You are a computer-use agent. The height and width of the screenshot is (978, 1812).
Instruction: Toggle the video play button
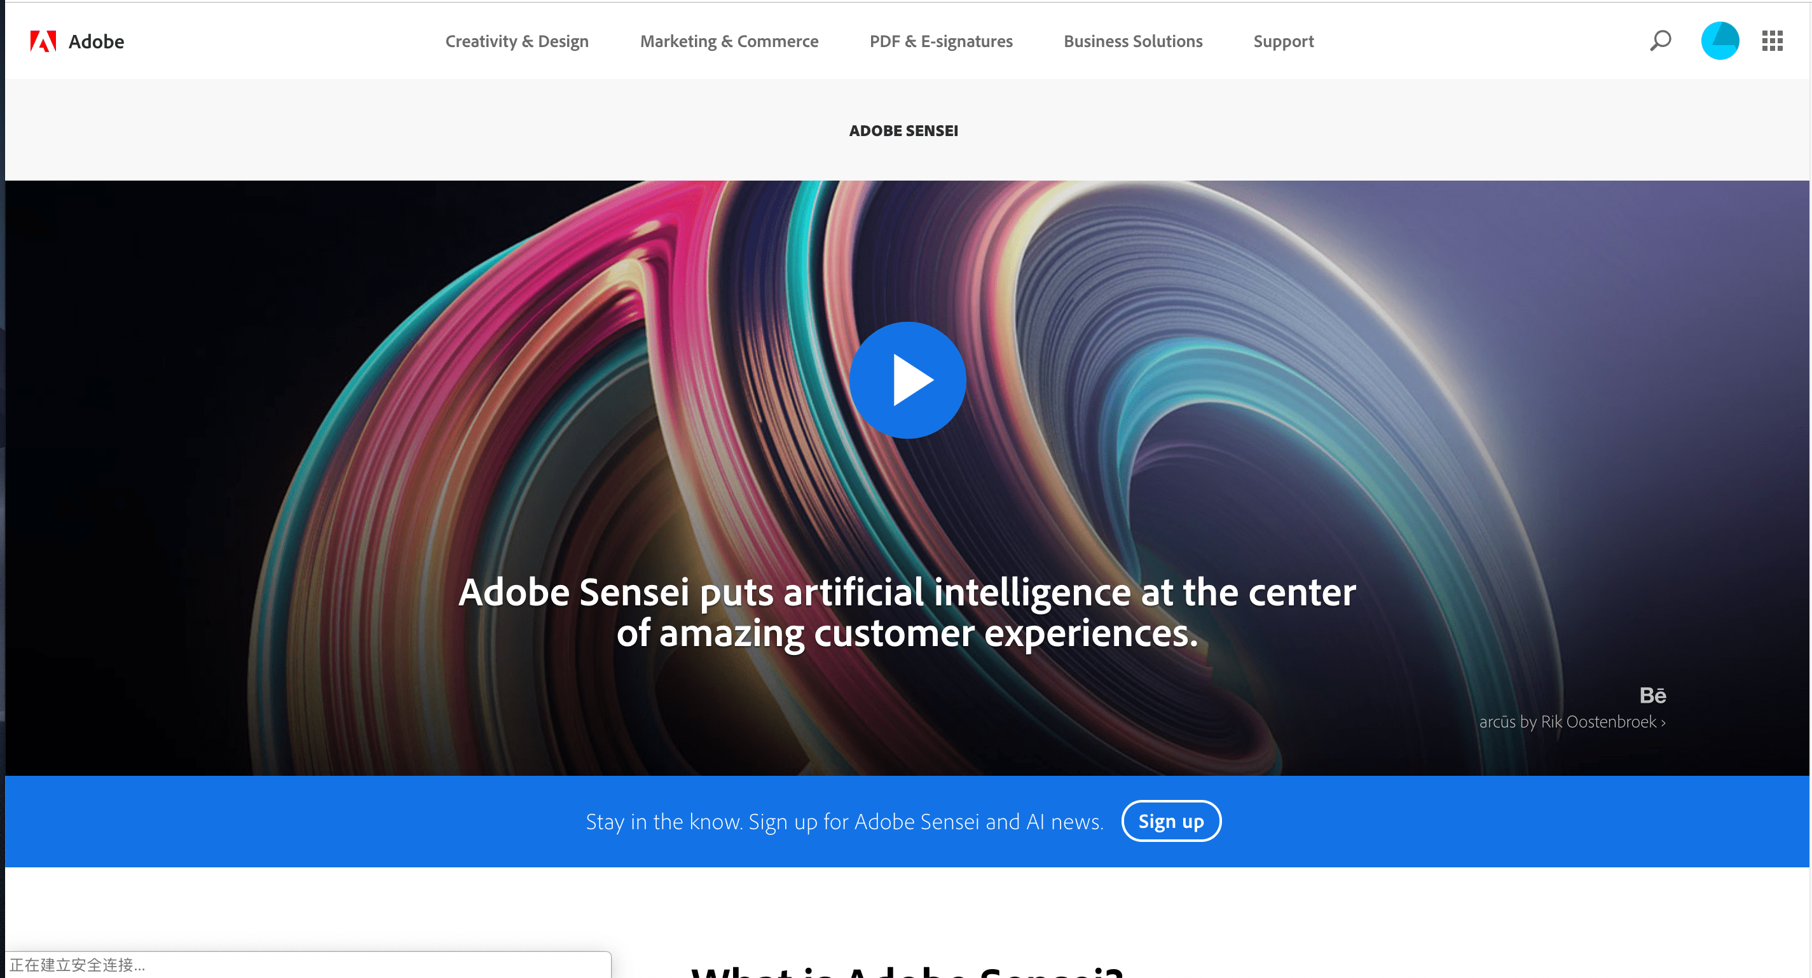[907, 377]
